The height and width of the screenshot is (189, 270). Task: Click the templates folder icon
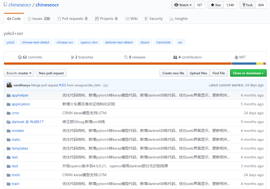pyautogui.click(x=8, y=149)
